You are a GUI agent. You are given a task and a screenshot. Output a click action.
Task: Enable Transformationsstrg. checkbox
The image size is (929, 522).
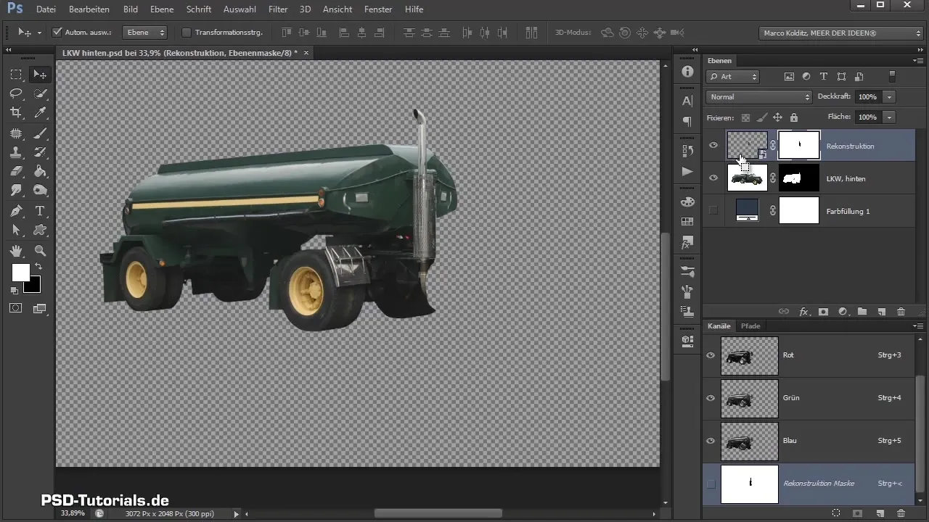point(186,32)
